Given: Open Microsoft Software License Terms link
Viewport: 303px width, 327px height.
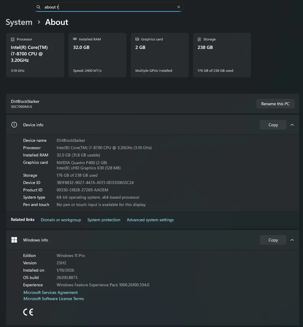Looking at the screenshot, I should 54,299.
